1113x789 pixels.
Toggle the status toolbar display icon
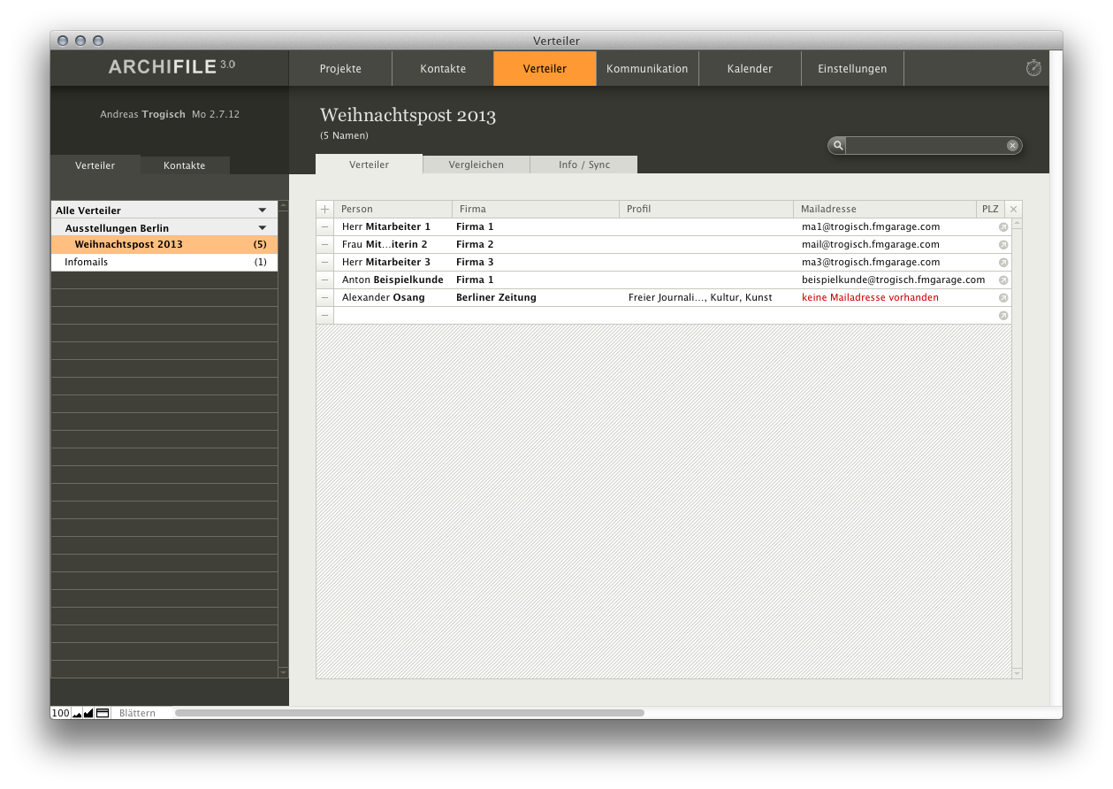(x=103, y=713)
